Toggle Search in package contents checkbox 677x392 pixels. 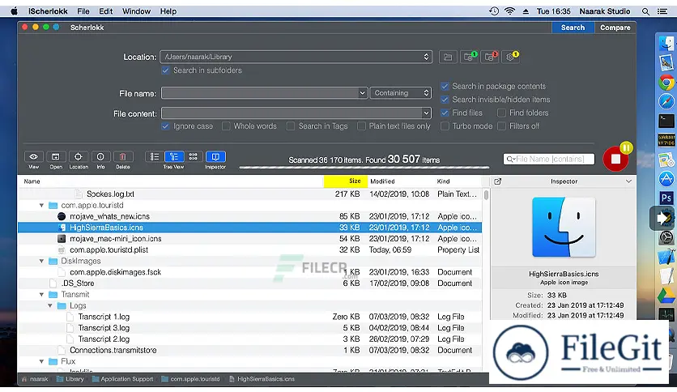pos(445,87)
